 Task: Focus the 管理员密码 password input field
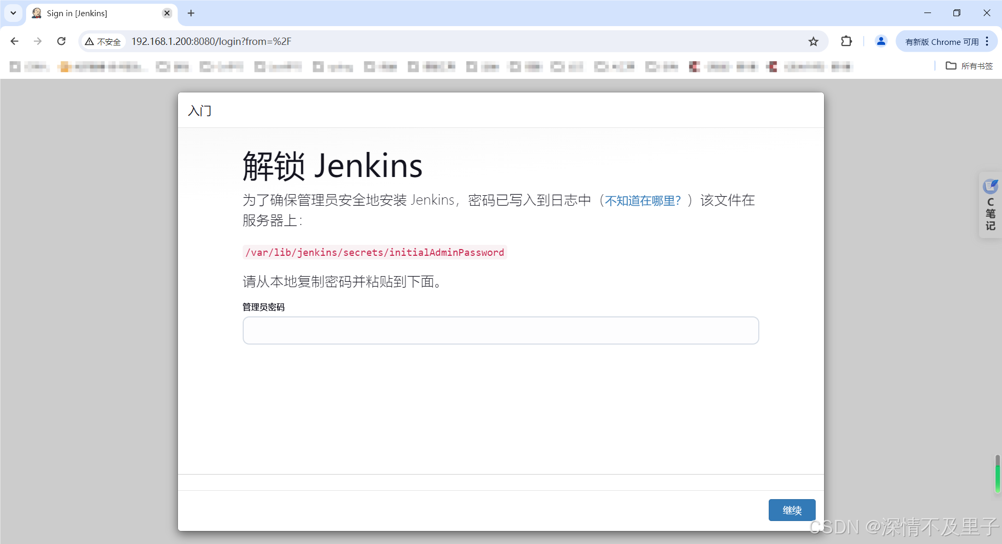[x=500, y=330]
